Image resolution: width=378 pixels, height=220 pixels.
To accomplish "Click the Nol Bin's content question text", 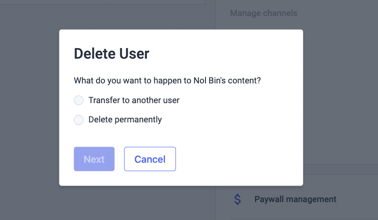I will 167,80.
